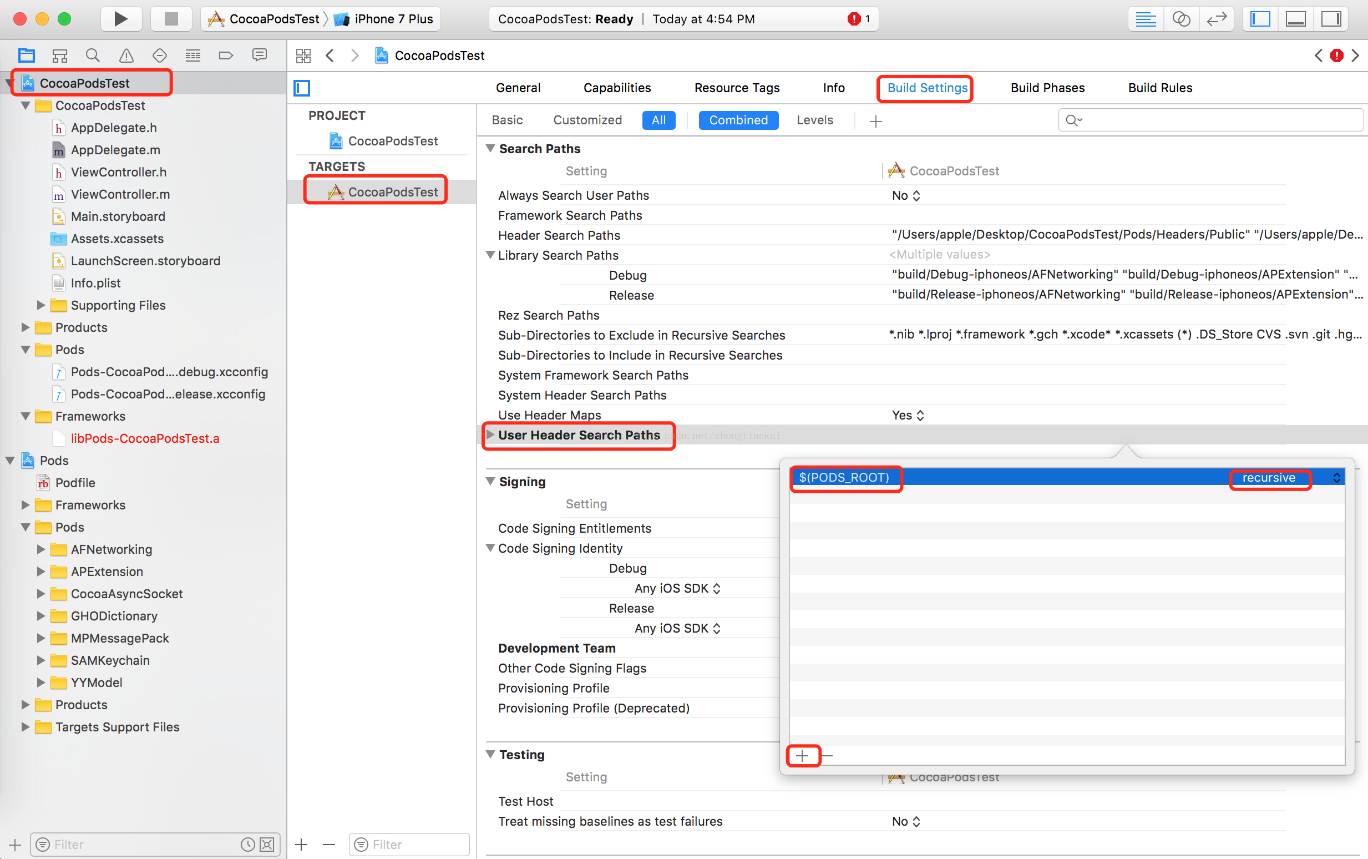Screen dimensions: 1368x859
Task: Go back in editor history
Action: [x=330, y=55]
